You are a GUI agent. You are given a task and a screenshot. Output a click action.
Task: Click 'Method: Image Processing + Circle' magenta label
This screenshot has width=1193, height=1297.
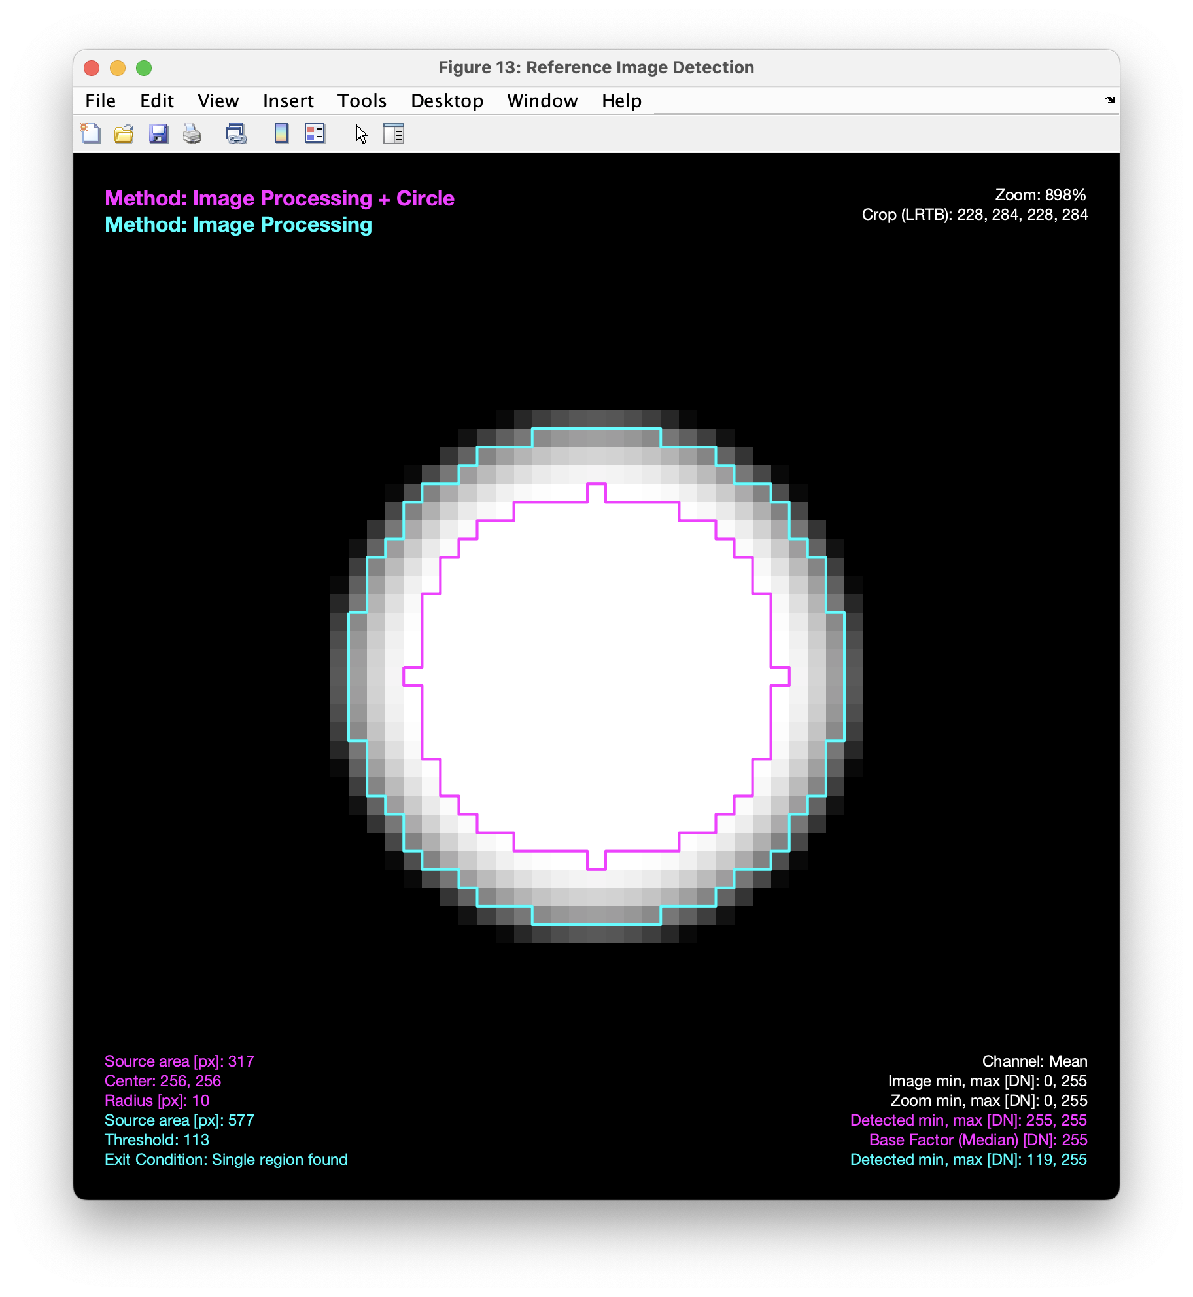tap(279, 198)
